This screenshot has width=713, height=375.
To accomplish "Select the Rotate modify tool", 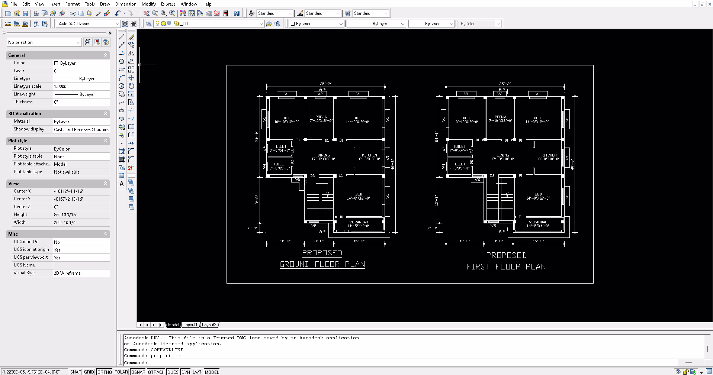I will [x=131, y=86].
